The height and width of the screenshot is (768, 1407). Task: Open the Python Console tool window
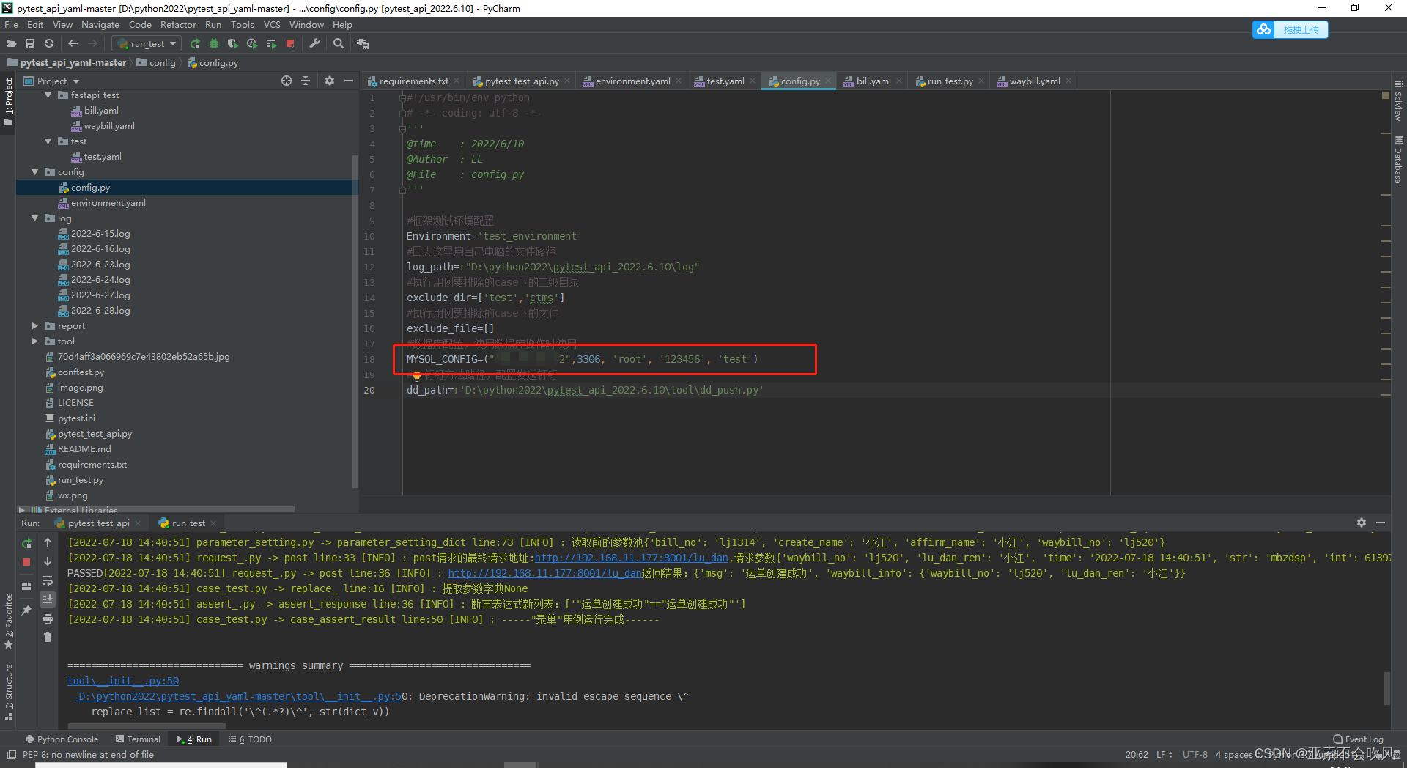pyautogui.click(x=62, y=739)
